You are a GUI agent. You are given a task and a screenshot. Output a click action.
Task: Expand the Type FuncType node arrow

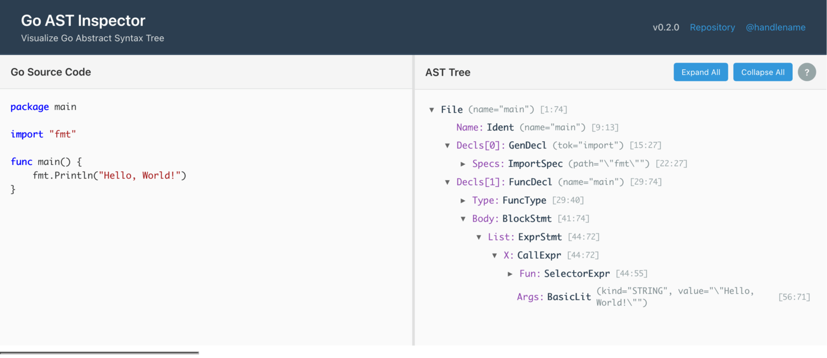pyautogui.click(x=463, y=201)
